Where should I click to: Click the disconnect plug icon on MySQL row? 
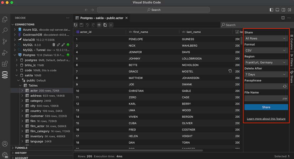(59, 45)
